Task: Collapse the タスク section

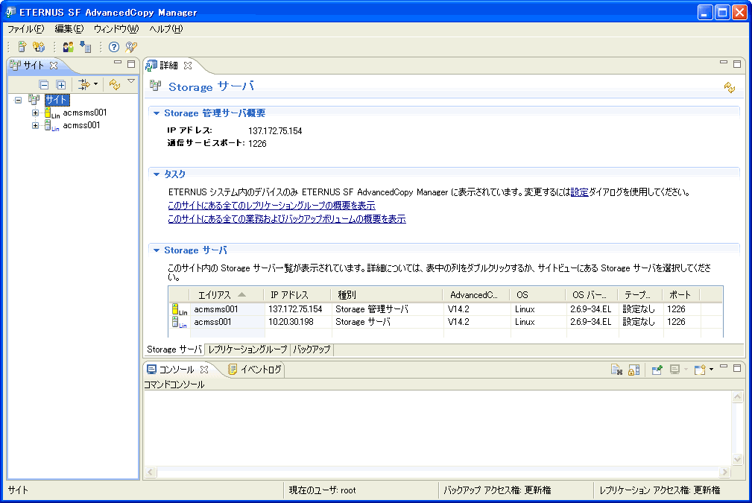Action: click(157, 174)
